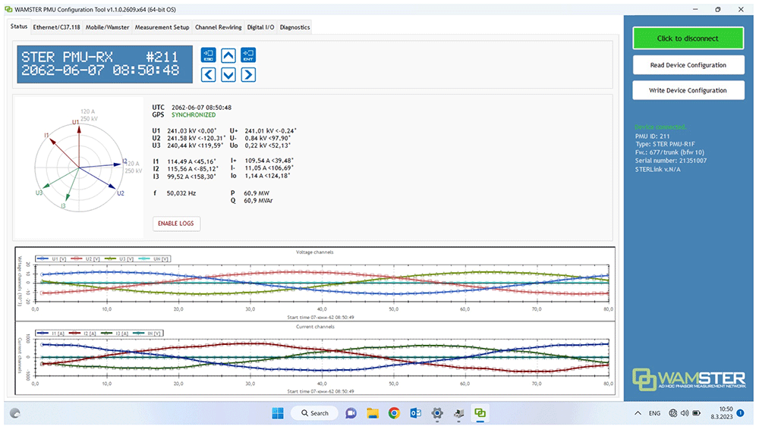Open the Measurement Setup tab
This screenshot has height=429, width=759.
(162, 27)
